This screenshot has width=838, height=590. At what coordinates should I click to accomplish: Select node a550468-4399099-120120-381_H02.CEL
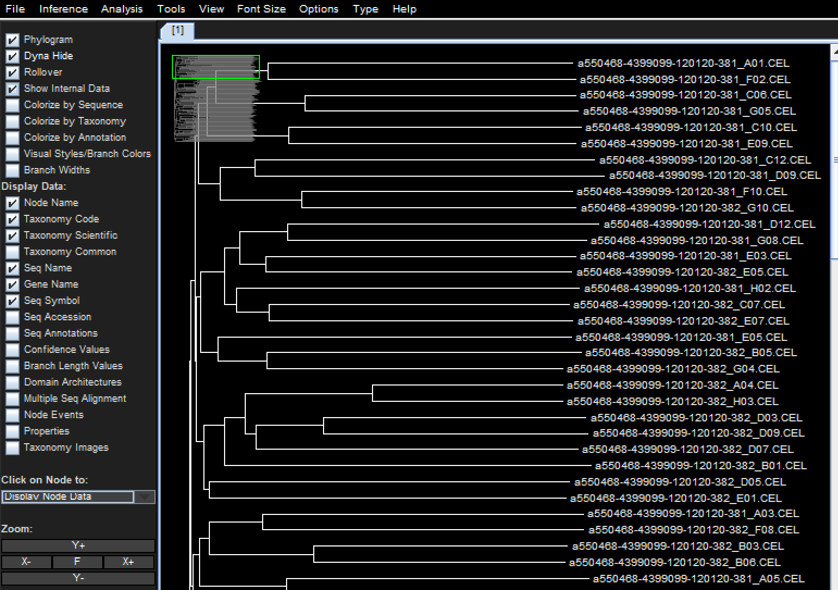click(x=690, y=289)
